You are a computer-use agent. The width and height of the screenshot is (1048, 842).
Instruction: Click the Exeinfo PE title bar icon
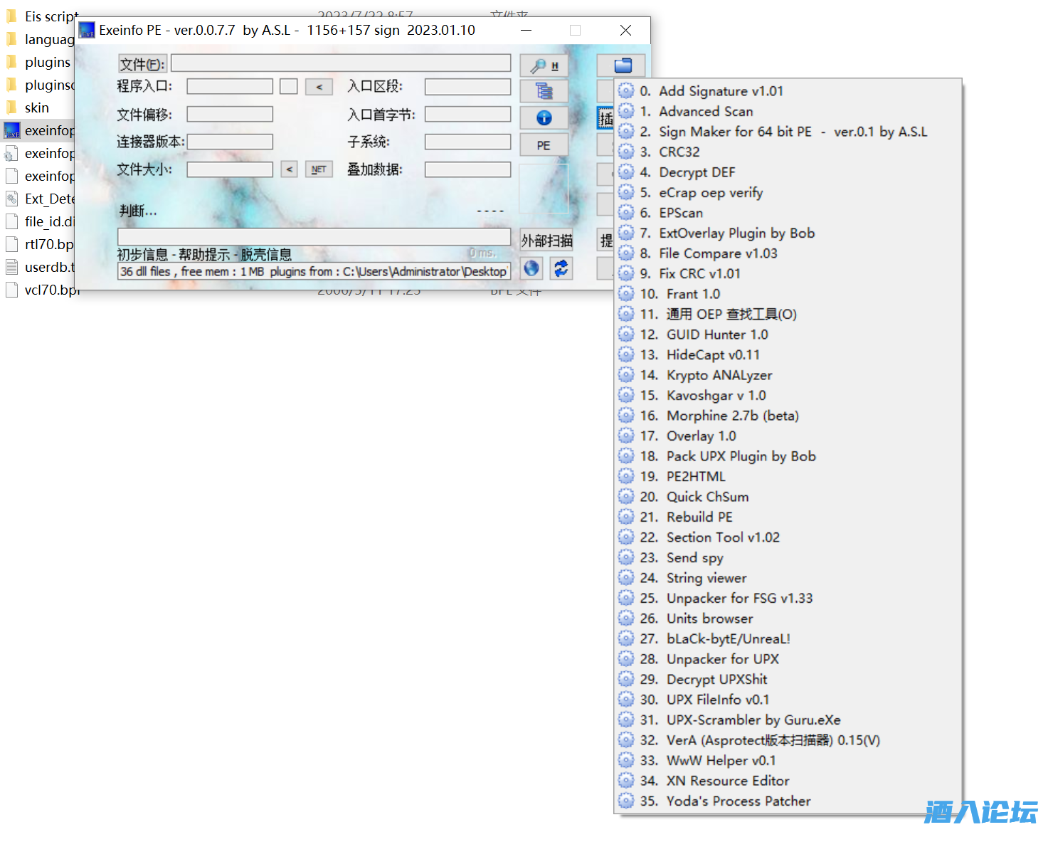pyautogui.click(x=87, y=30)
